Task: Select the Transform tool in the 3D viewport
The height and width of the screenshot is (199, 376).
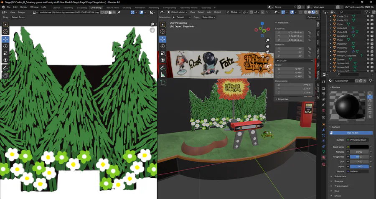Action: [x=163, y=60]
